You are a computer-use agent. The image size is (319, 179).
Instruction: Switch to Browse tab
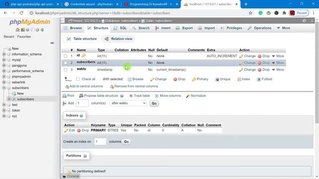tap(73, 28)
